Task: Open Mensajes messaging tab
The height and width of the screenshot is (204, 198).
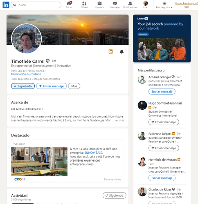Action: click(x=115, y=5)
